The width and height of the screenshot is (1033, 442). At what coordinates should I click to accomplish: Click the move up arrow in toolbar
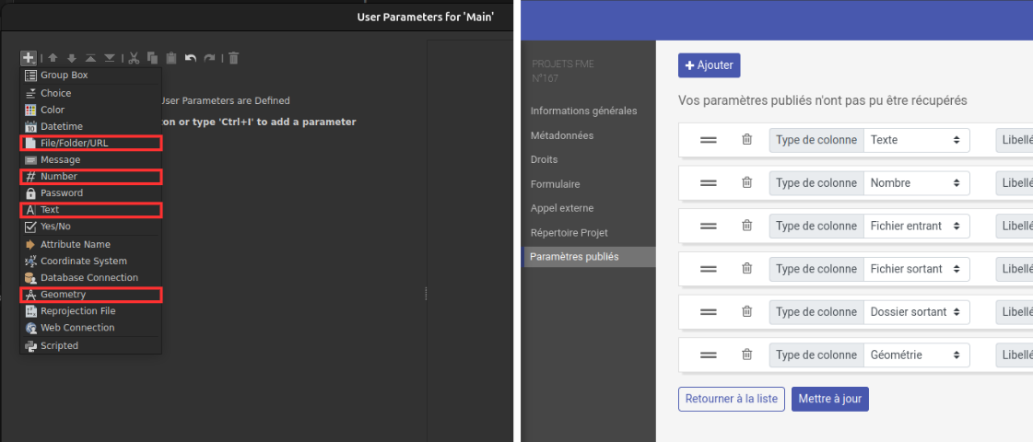[53, 58]
